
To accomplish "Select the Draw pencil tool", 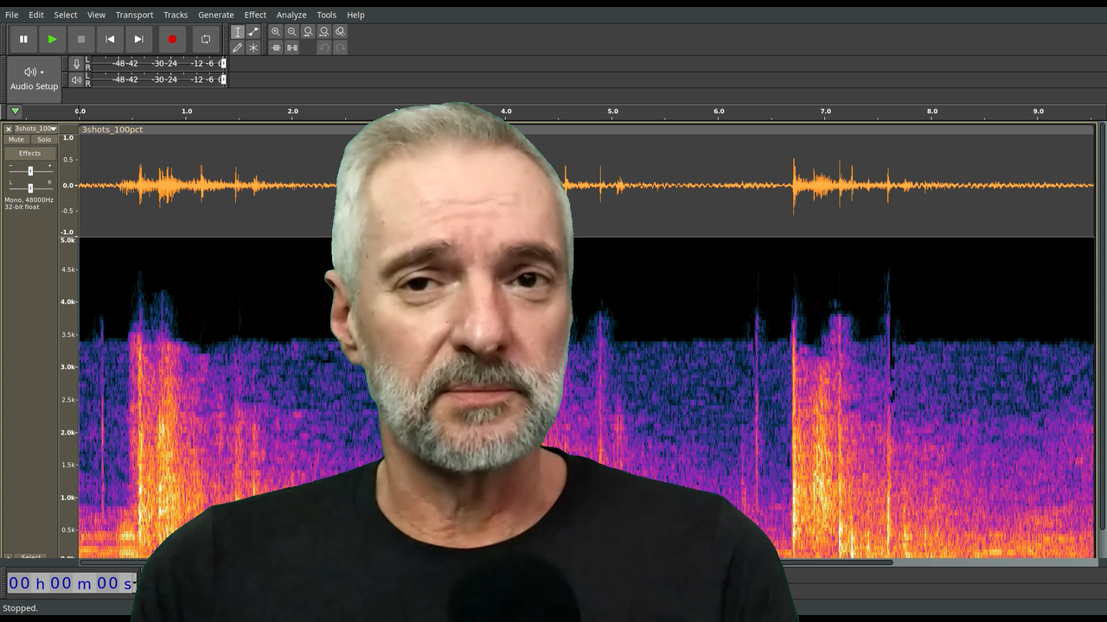I will 238,48.
